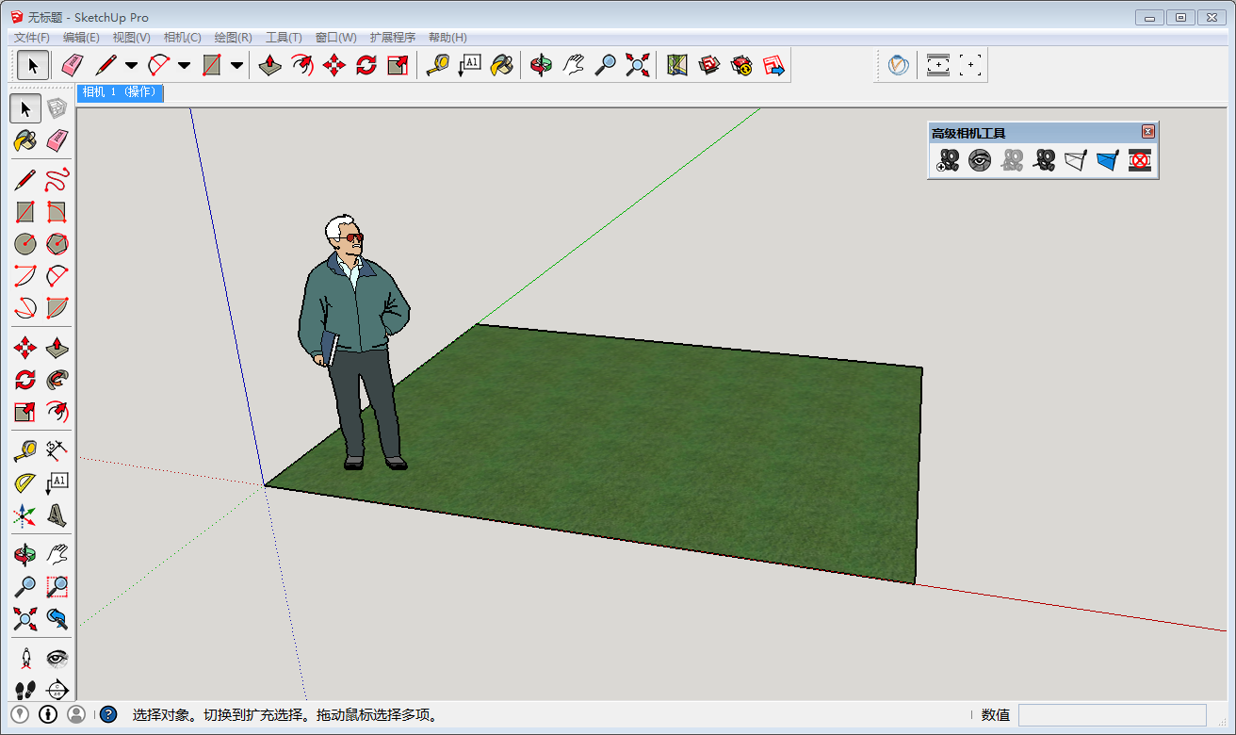
Task: Expand the line tool dropdown arrow
Action: 131,65
